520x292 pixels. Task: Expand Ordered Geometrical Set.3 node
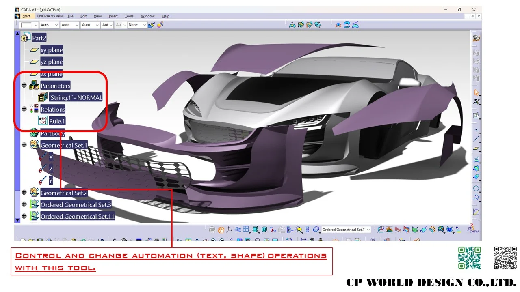[x=24, y=205]
